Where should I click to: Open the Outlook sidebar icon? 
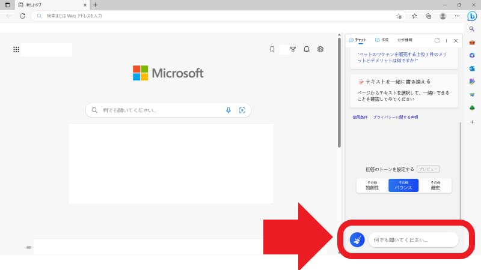[472, 68]
